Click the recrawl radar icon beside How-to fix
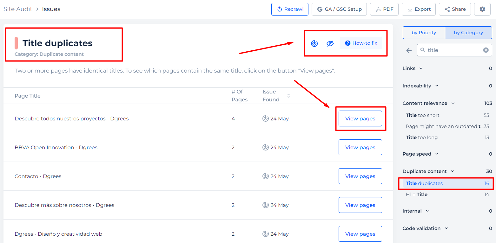This screenshot has width=496, height=243. point(314,43)
